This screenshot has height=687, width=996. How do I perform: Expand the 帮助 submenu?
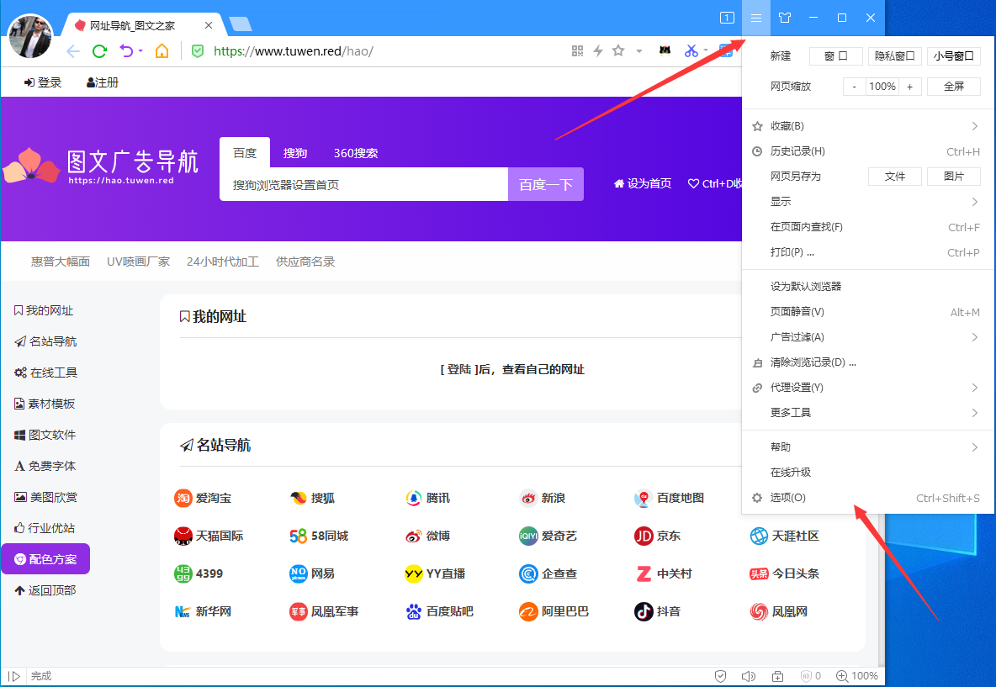pos(867,447)
